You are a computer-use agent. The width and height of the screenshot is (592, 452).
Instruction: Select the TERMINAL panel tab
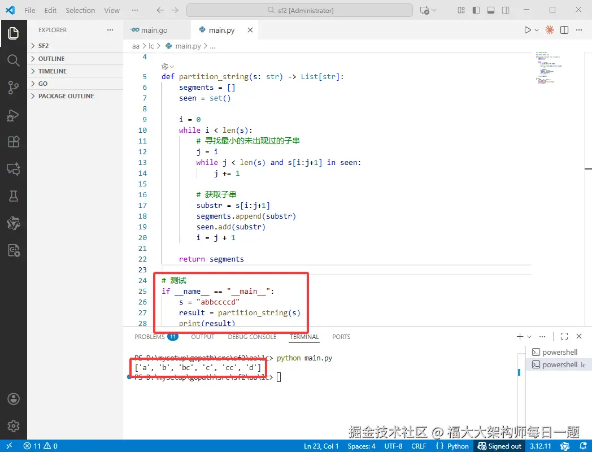304,336
